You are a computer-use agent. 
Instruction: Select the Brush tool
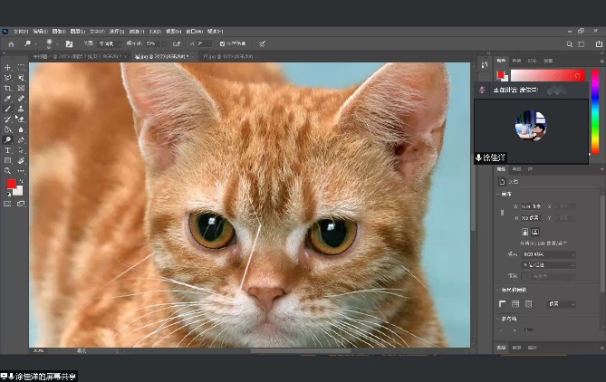coord(7,109)
